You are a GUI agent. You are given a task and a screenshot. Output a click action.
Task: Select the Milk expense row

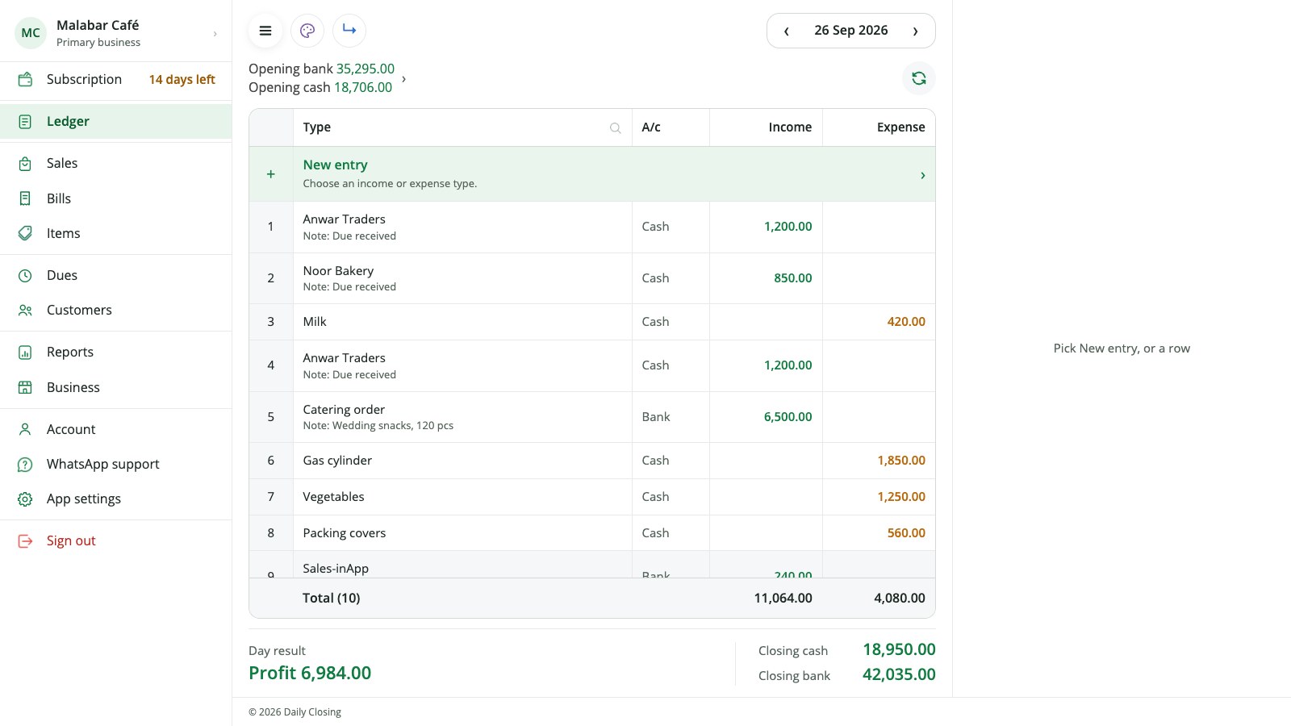pyautogui.click(x=592, y=322)
